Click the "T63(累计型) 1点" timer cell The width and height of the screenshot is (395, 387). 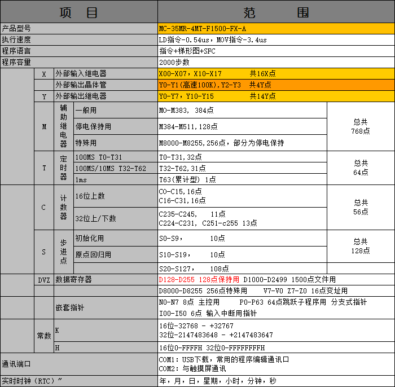point(187,179)
